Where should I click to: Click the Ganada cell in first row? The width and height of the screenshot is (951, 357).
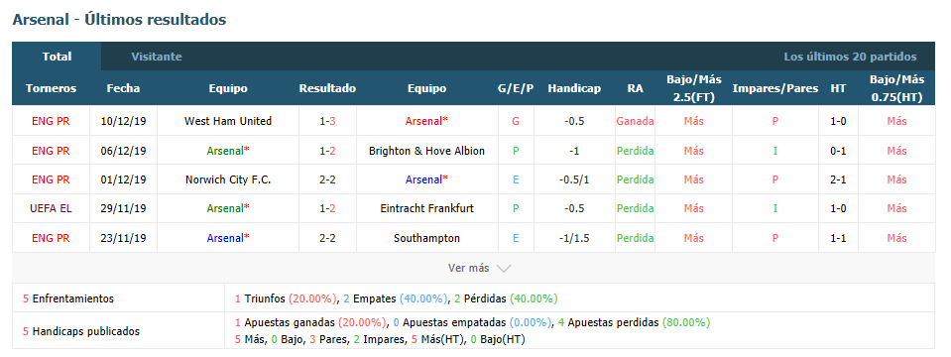click(635, 121)
